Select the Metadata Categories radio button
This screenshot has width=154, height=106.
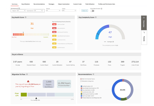pos(81,81)
